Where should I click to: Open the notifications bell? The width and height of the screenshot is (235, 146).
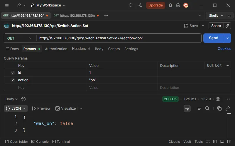(170, 5)
